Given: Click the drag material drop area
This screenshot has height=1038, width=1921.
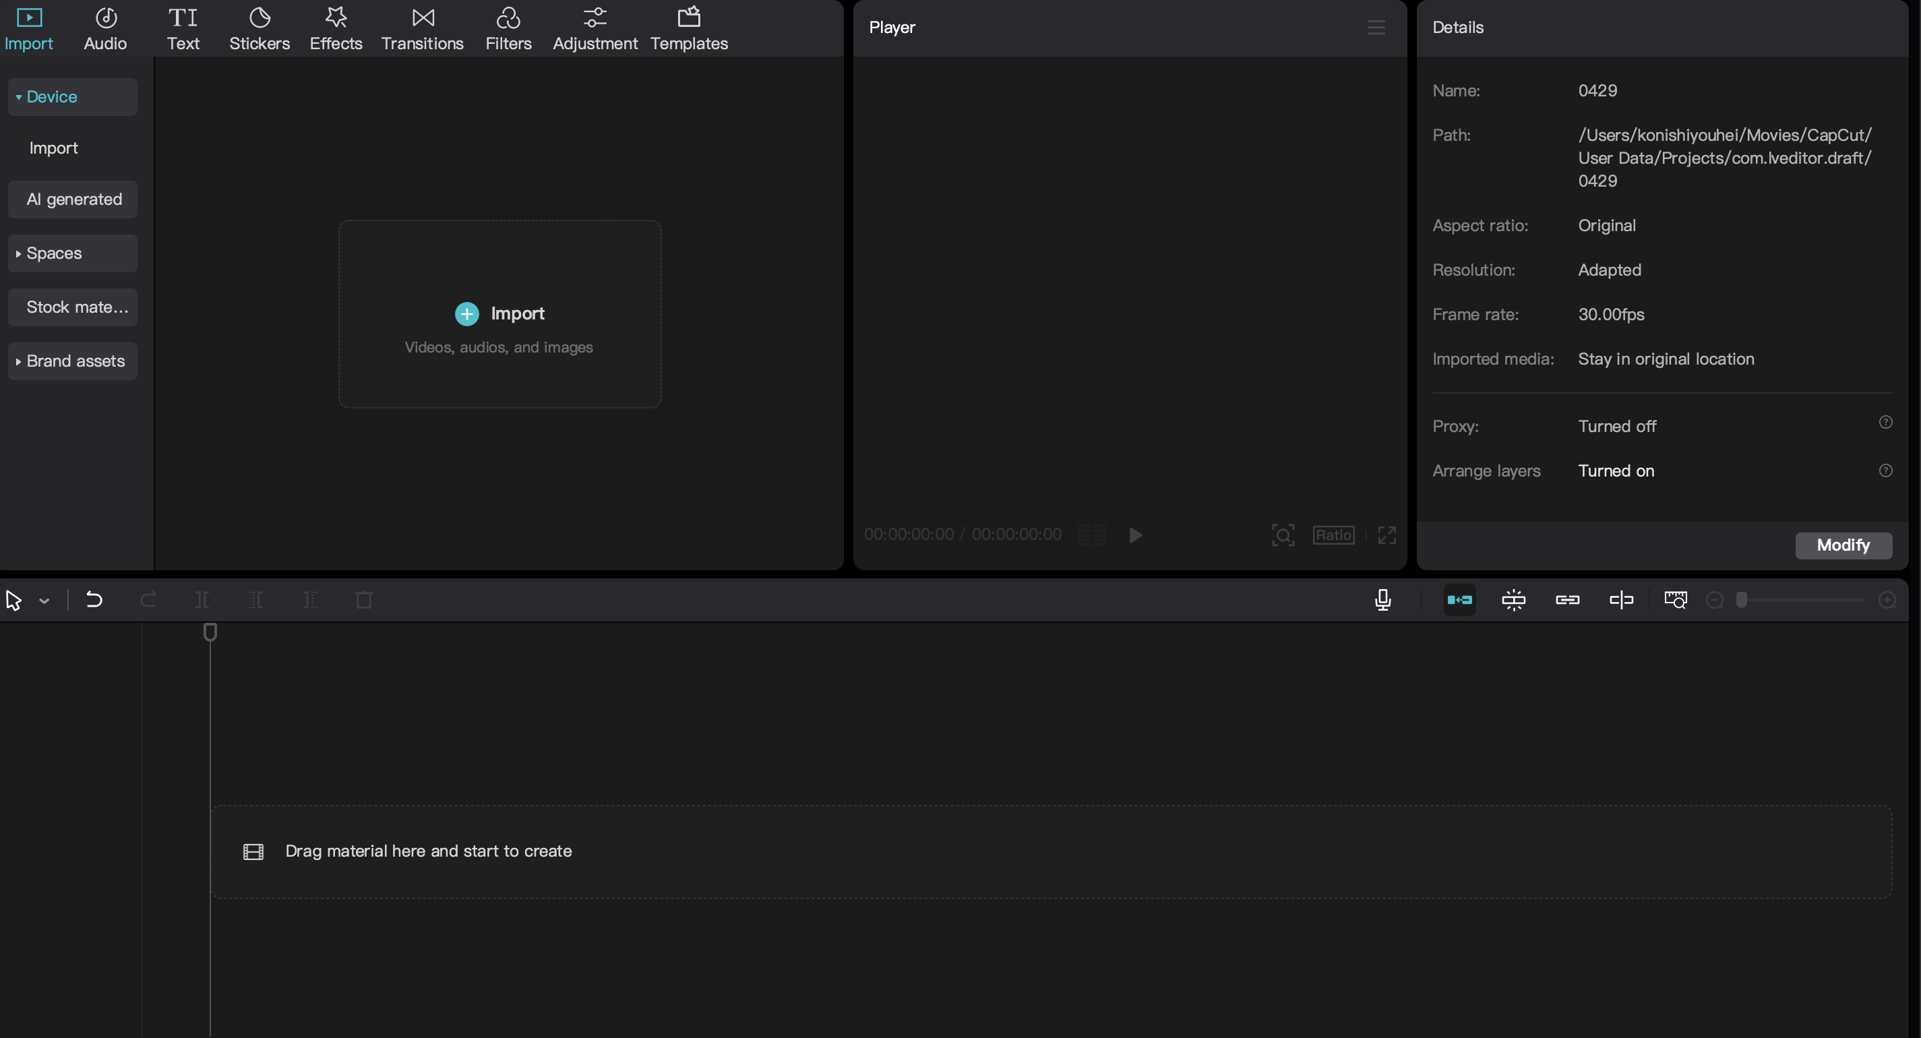Looking at the screenshot, I should coord(1051,851).
